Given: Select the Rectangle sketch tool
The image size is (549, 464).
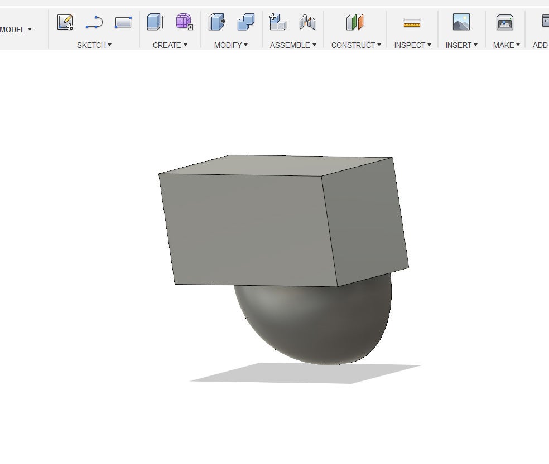Looking at the screenshot, I should [123, 23].
